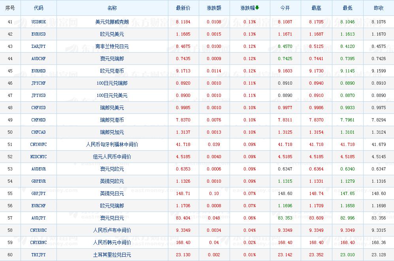The width and height of the screenshot is (394, 261).
Task: Sort table by 今开 header
Action: tap(285, 8)
